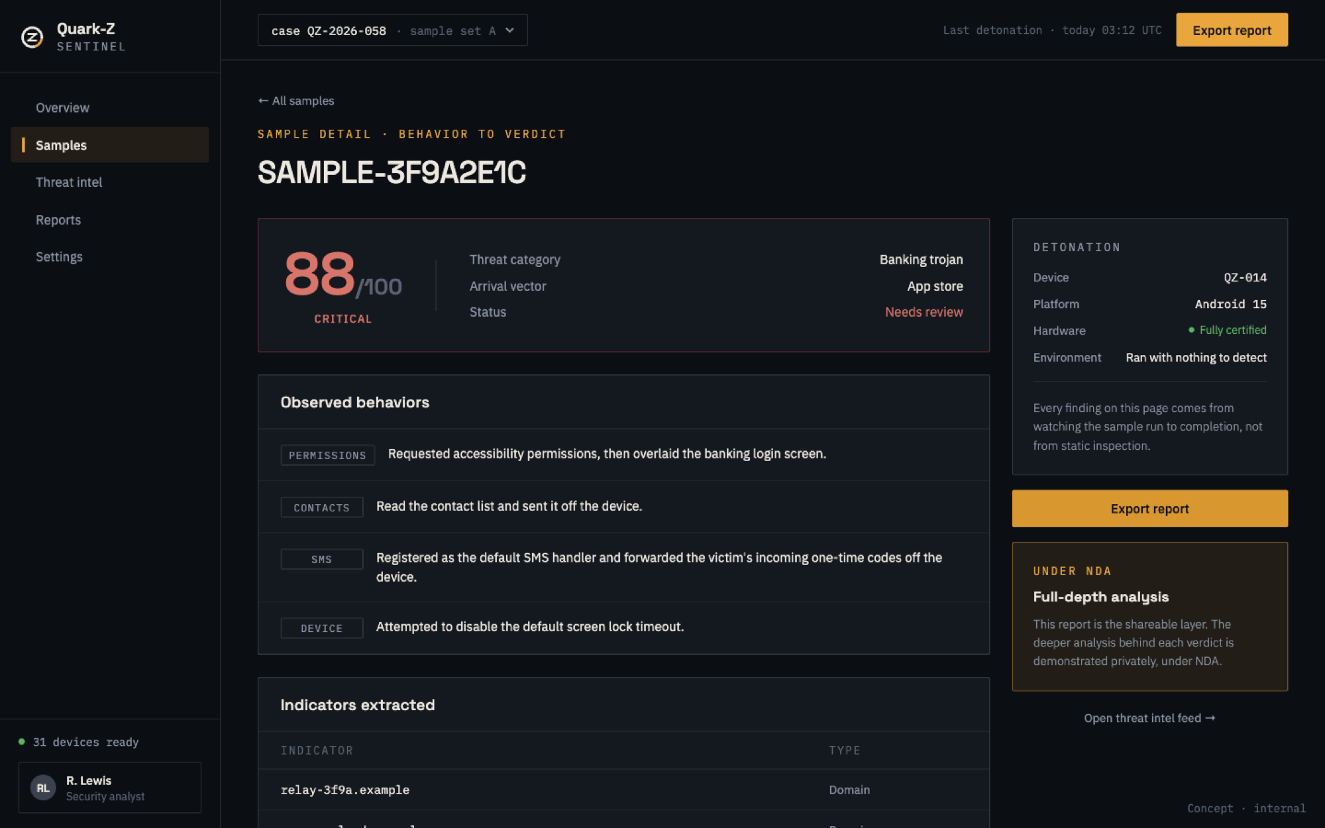The width and height of the screenshot is (1325, 828).
Task: Click the Android 15 platform value
Action: tap(1230, 304)
